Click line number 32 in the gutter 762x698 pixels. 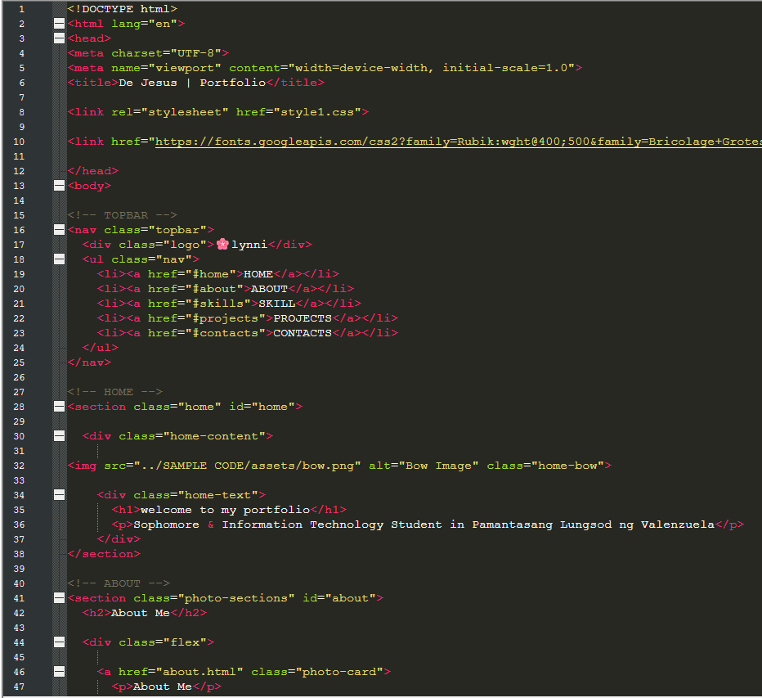pyautogui.click(x=19, y=466)
